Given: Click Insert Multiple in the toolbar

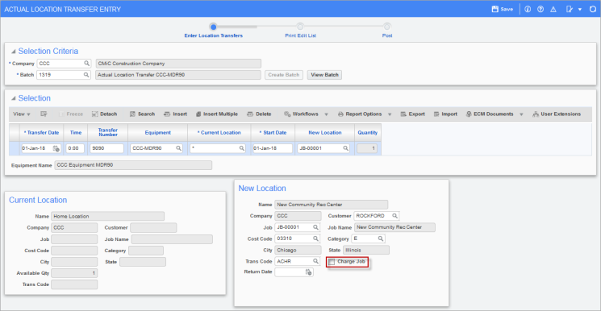Looking at the screenshot, I should point(216,114).
